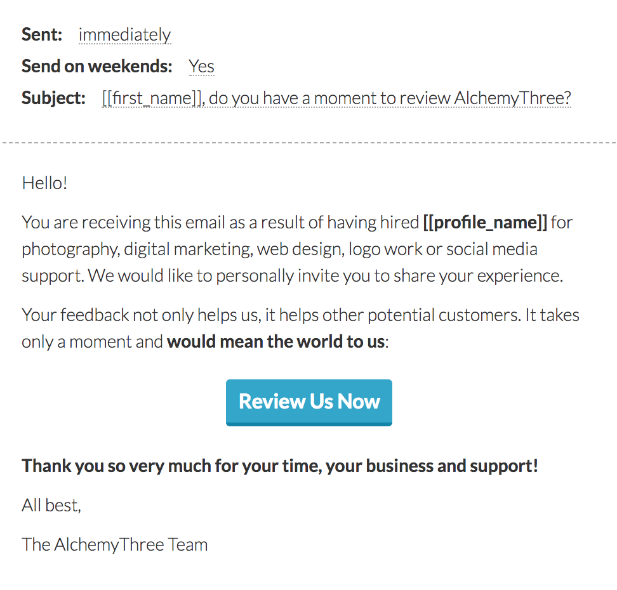Click the 'Sent:' label
Screen dimensions: 617x590
tap(42, 35)
